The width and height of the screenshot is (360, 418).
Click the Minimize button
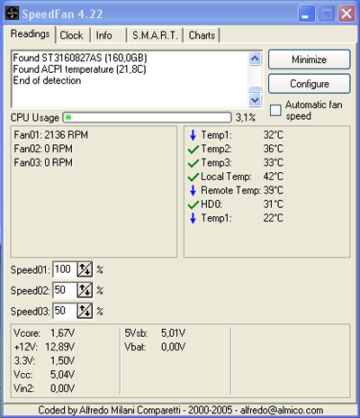pyautogui.click(x=310, y=59)
